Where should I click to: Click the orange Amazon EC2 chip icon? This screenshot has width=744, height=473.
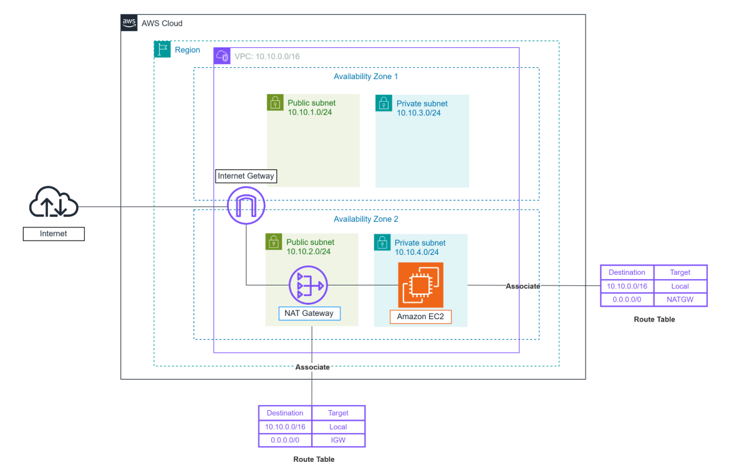coord(420,285)
